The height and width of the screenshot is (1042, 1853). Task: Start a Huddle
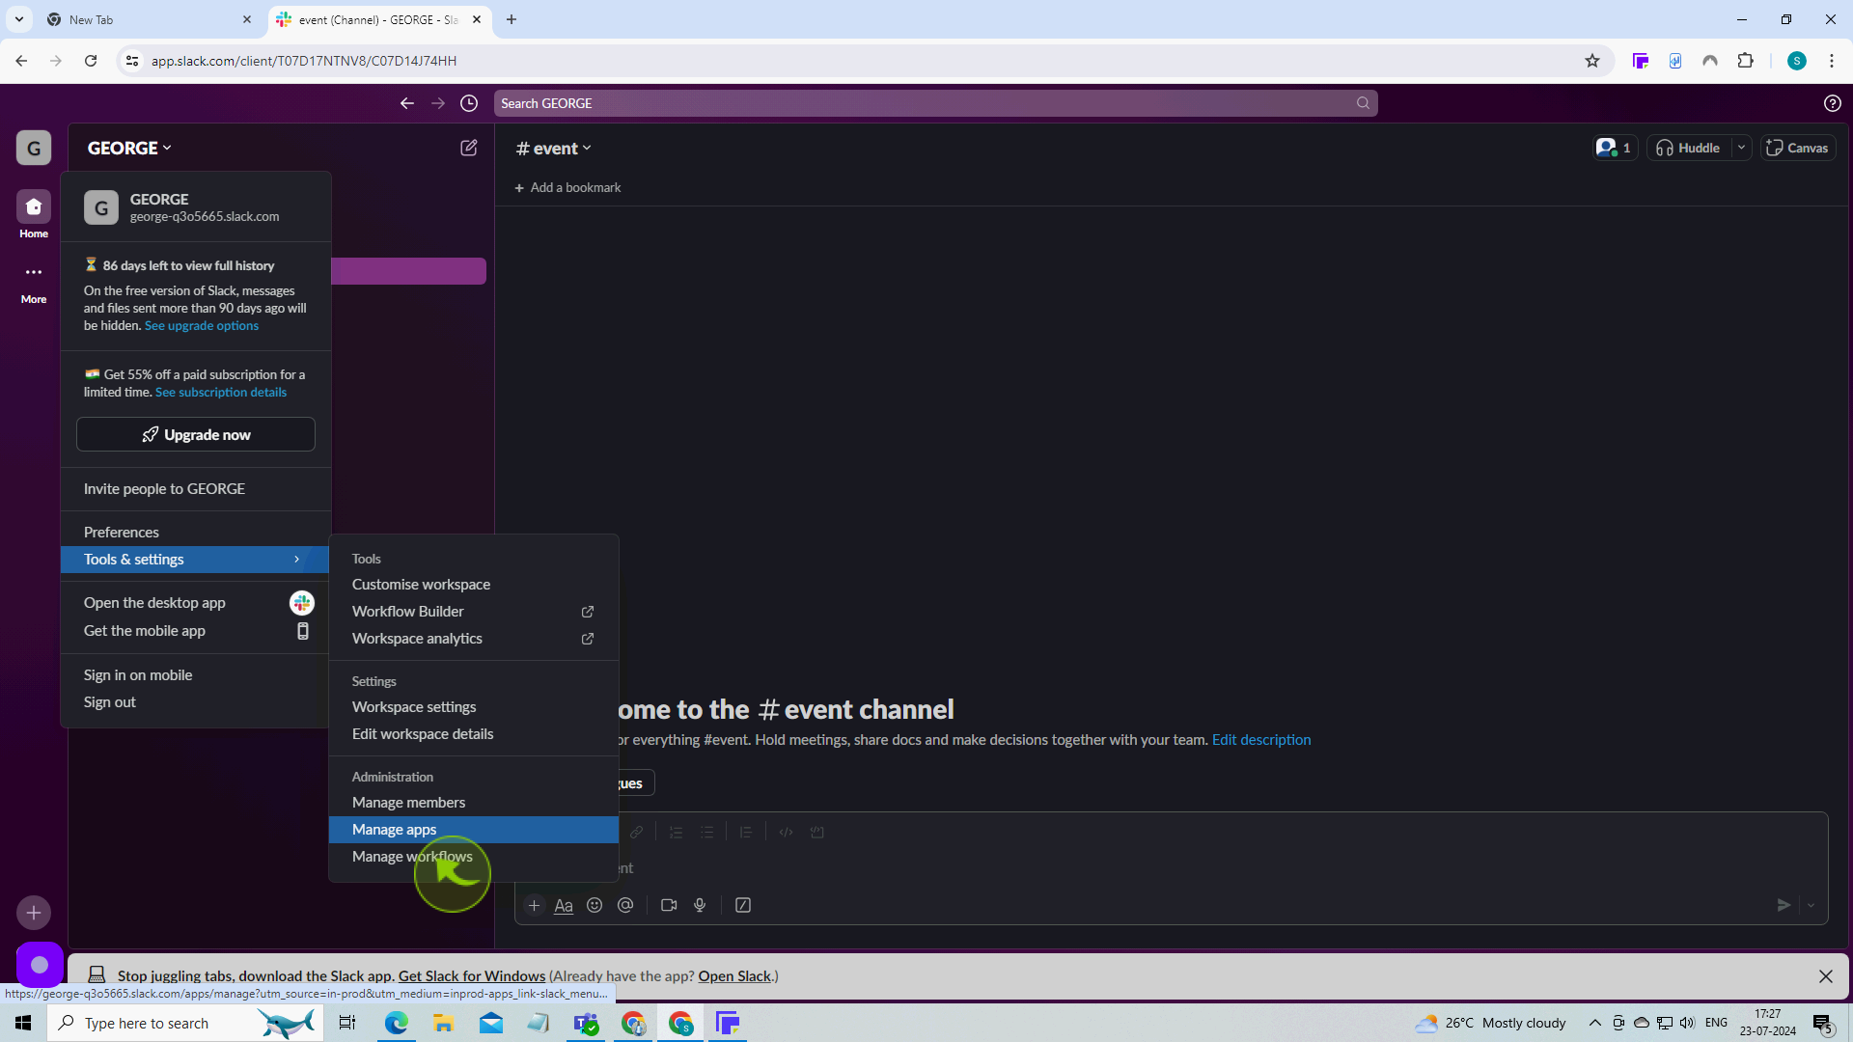click(x=1689, y=148)
